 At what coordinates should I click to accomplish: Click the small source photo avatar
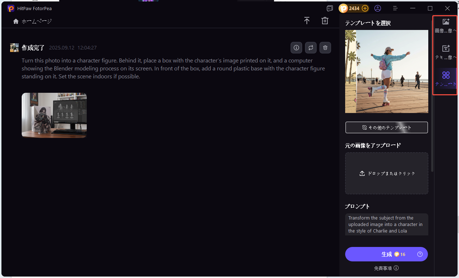coord(14,48)
